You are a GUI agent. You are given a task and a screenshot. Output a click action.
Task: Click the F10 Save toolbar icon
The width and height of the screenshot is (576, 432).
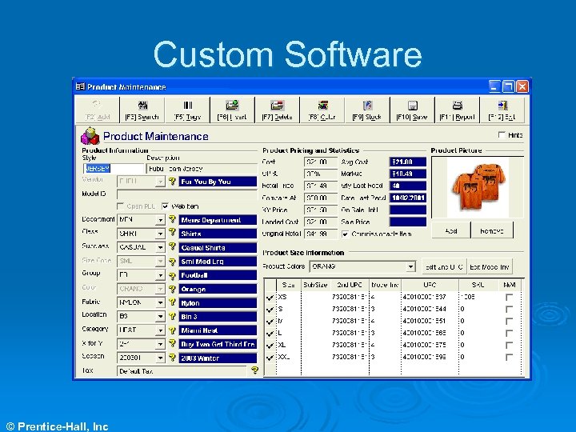[413, 106]
